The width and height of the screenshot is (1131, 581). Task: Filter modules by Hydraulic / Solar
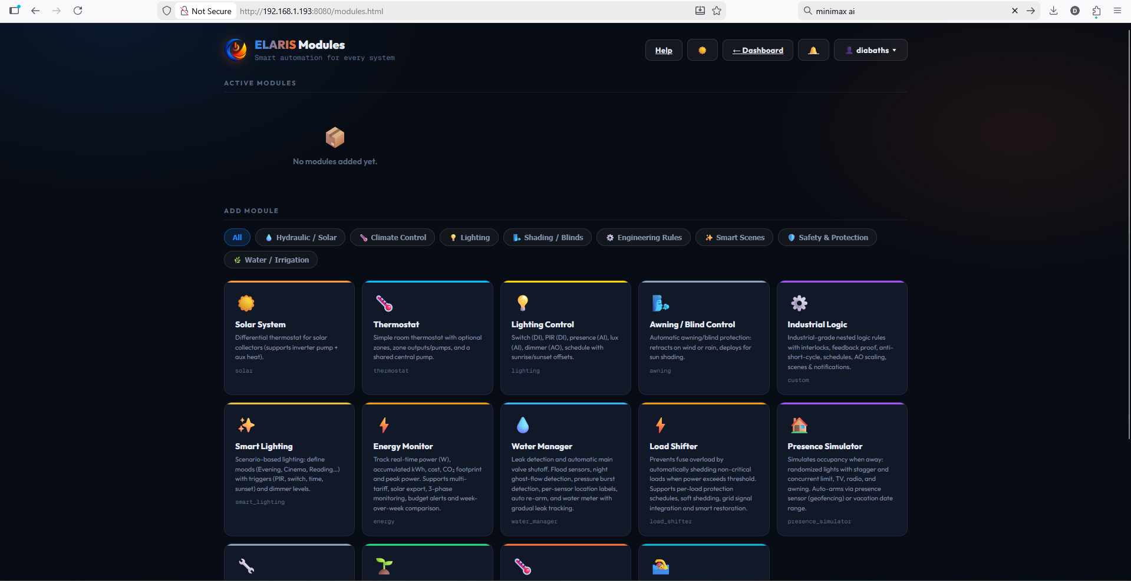301,237
